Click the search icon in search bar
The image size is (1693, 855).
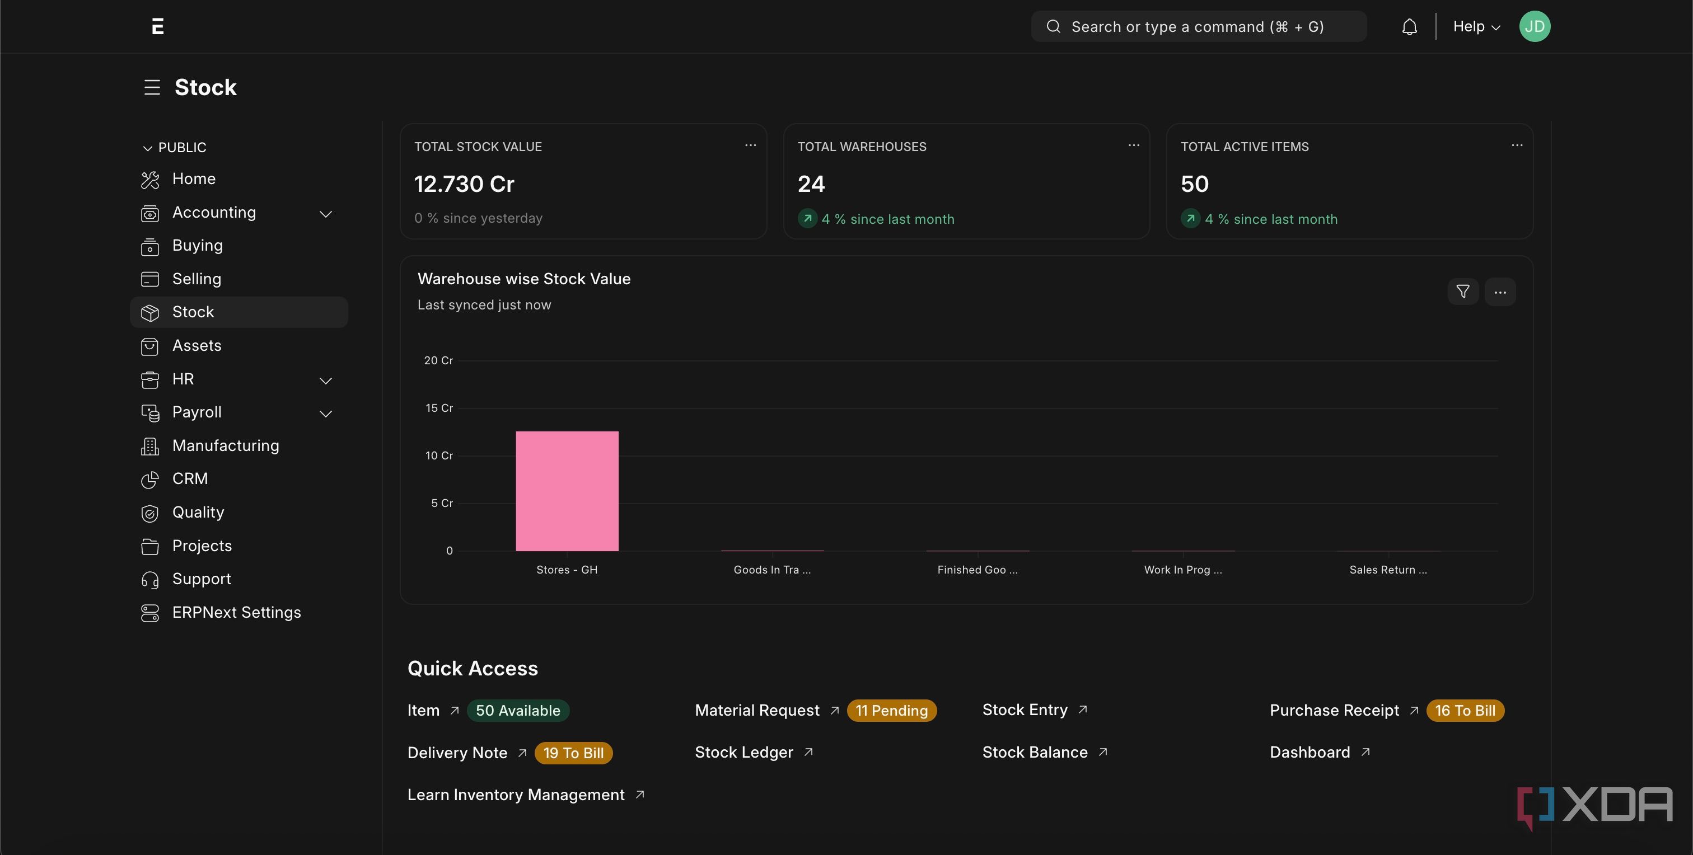point(1054,26)
